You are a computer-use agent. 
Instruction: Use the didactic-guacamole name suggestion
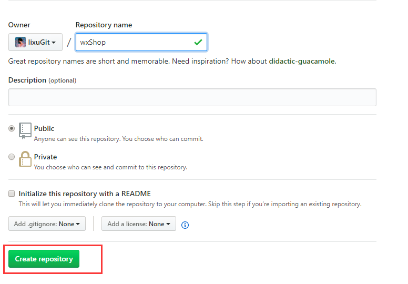coord(302,61)
